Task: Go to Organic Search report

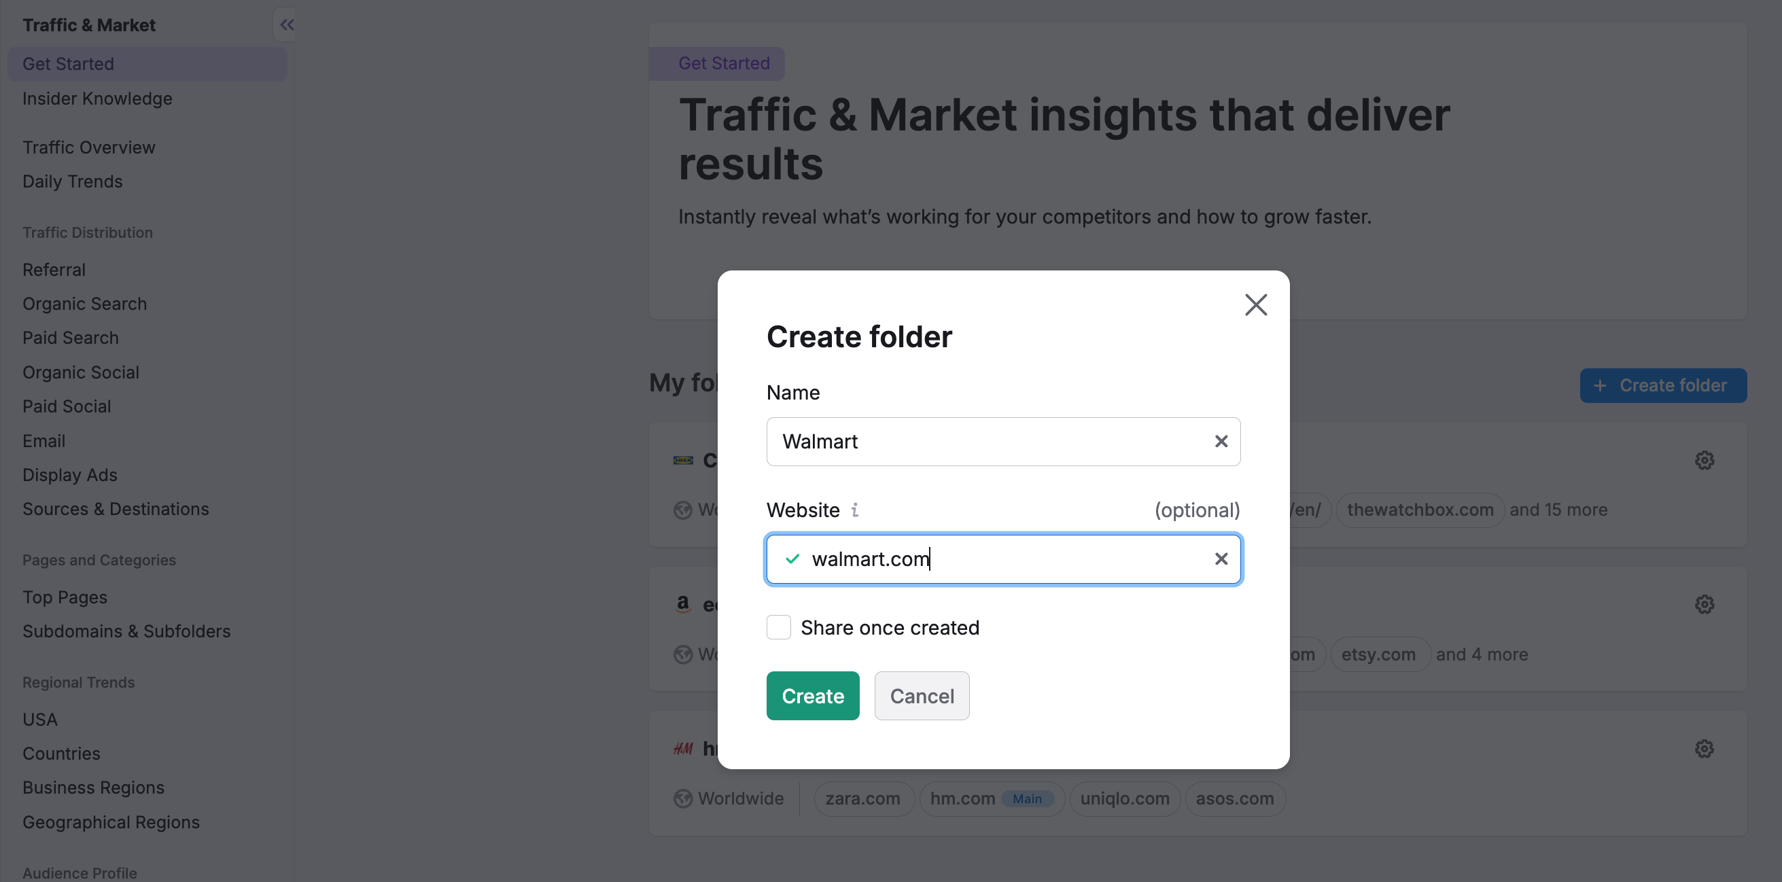Action: (x=84, y=304)
